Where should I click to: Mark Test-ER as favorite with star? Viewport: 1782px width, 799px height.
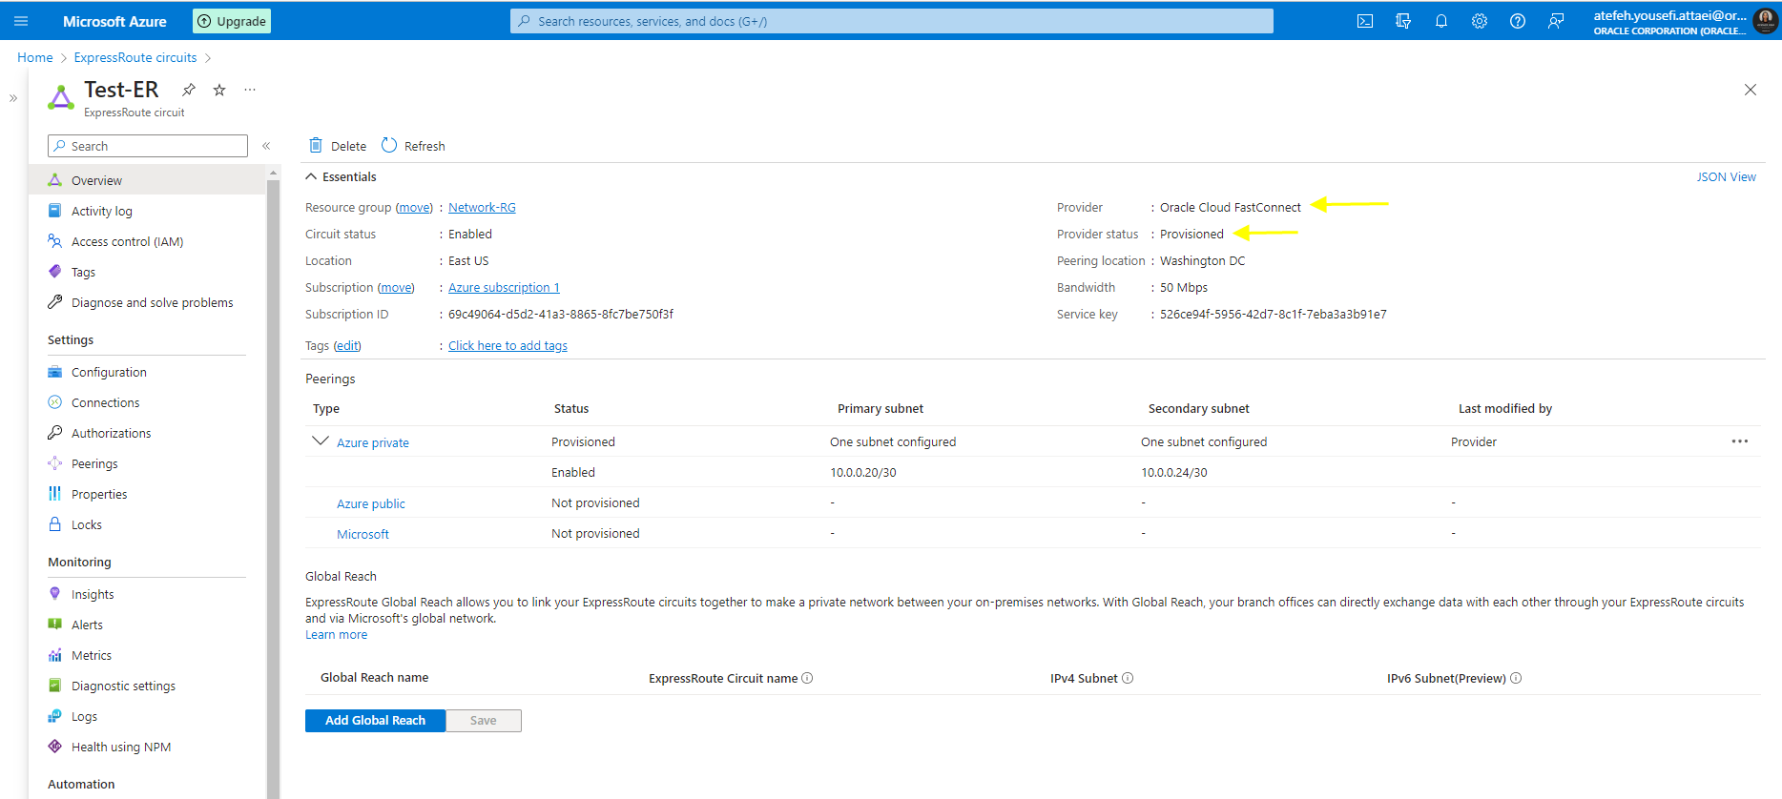(219, 90)
